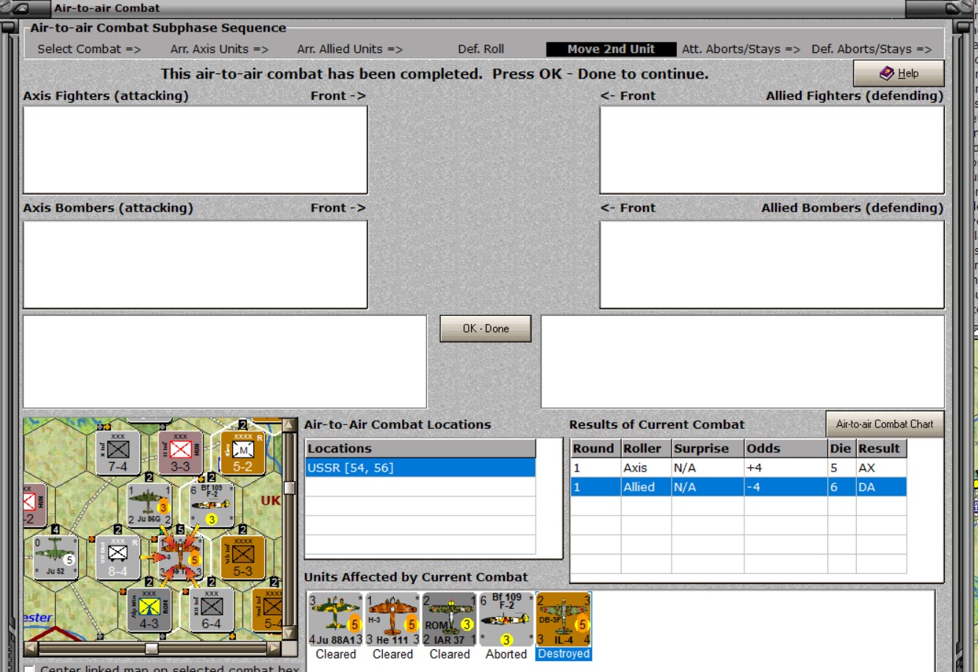Click the Result column header
Screen dimensions: 978x672
tap(881, 449)
